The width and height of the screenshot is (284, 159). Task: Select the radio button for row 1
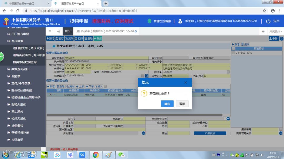pyautogui.click(x=50, y=95)
